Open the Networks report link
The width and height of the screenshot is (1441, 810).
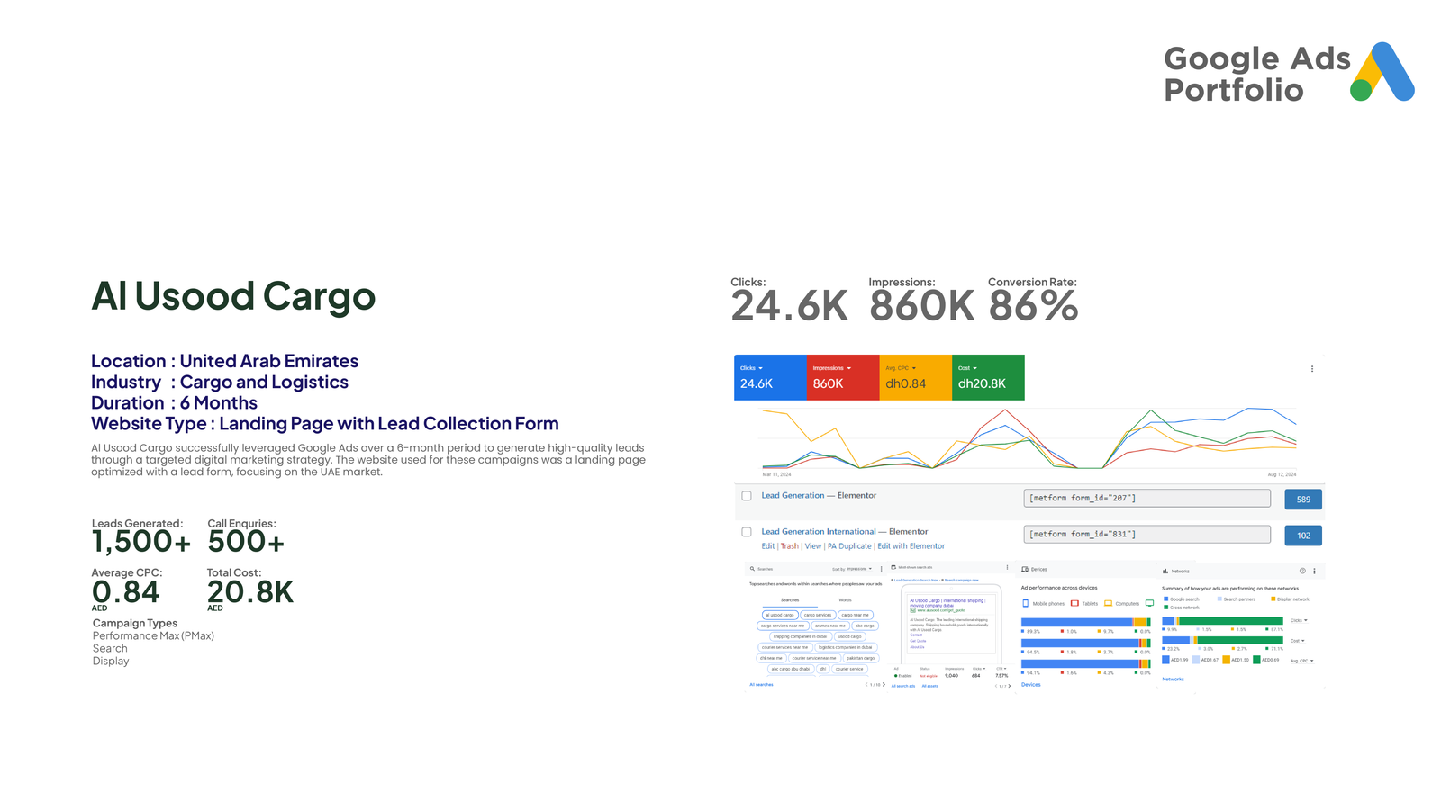click(1173, 679)
